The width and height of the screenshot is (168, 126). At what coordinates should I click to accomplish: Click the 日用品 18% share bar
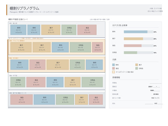point(139,52)
